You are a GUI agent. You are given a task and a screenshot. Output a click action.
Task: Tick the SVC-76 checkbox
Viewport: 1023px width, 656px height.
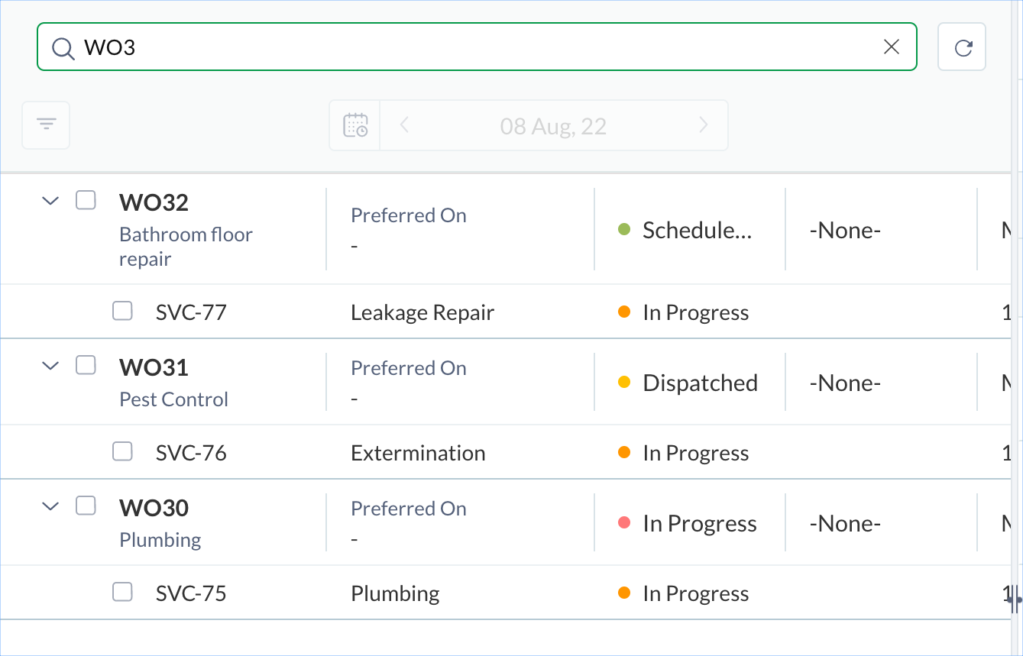coord(122,451)
